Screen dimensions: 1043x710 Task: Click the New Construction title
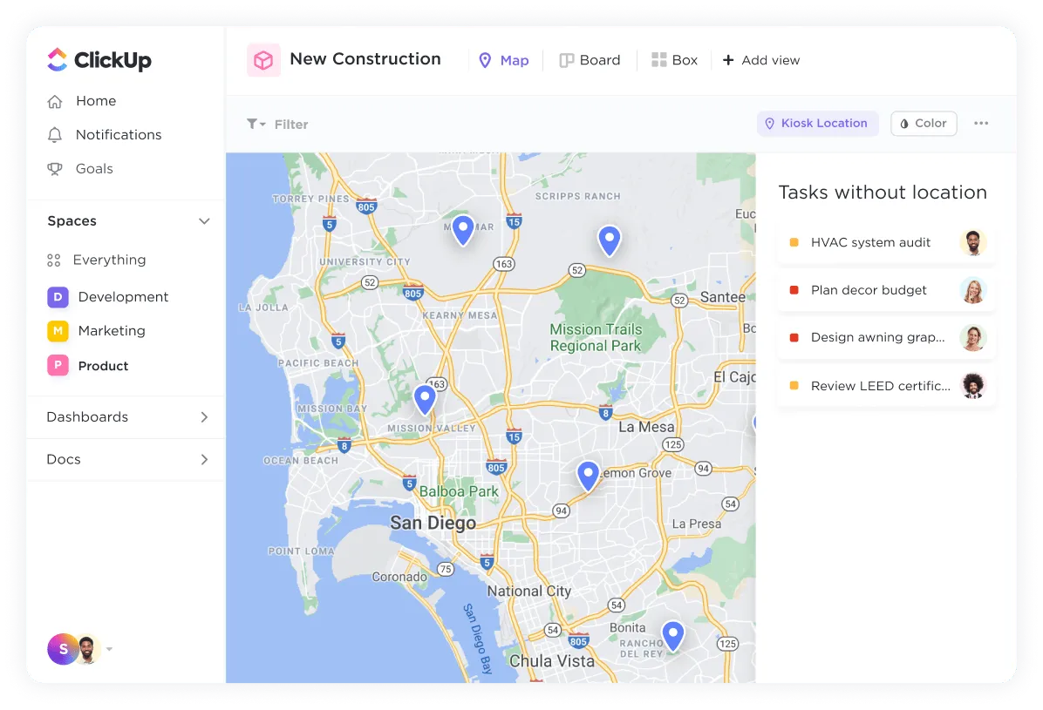coord(365,59)
